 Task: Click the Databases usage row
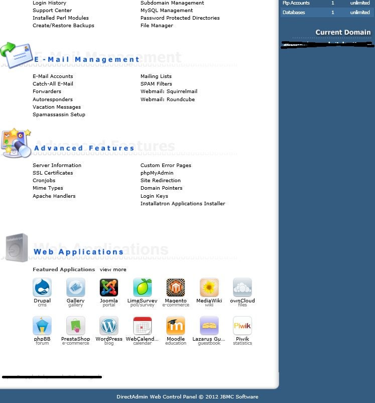point(326,13)
